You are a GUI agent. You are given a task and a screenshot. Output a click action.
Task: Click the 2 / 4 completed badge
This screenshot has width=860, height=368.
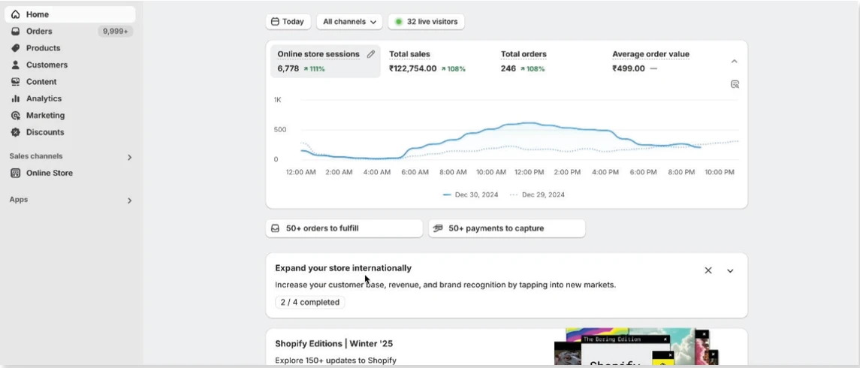pyautogui.click(x=310, y=302)
